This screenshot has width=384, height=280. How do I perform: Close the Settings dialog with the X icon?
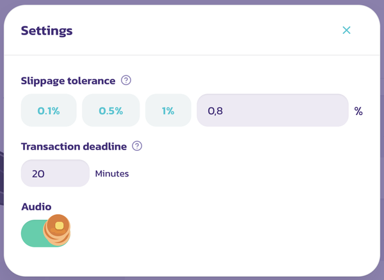[346, 30]
